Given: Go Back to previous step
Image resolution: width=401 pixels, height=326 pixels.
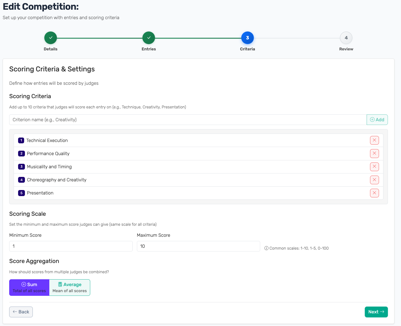Looking at the screenshot, I should point(21,312).
